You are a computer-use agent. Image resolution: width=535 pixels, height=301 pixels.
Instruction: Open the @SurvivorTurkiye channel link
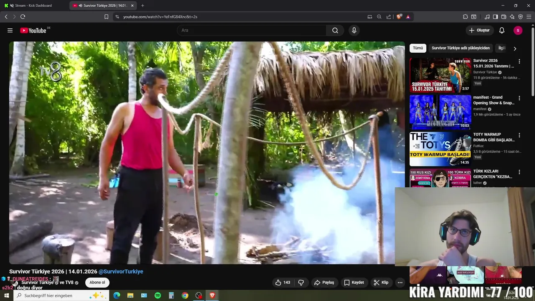[121, 271]
